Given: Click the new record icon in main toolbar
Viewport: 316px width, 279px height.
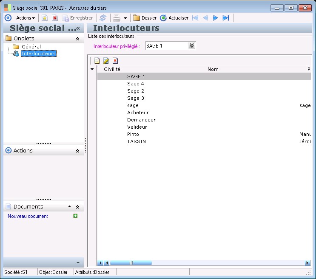Looking at the screenshot, I should point(44,18).
